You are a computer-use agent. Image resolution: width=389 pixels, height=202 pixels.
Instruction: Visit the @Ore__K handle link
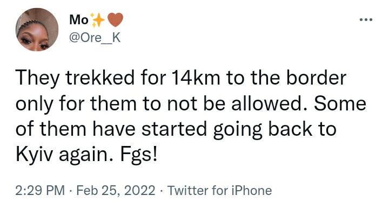tap(95, 38)
